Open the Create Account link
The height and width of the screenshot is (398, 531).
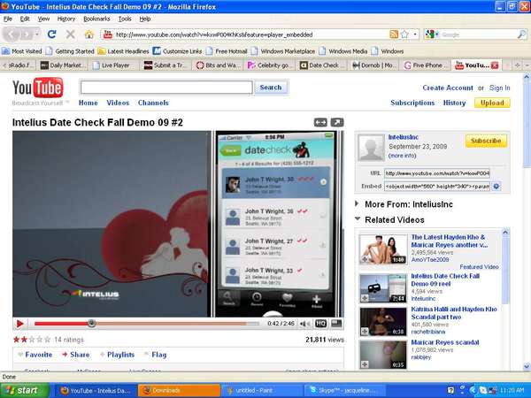tap(448, 88)
